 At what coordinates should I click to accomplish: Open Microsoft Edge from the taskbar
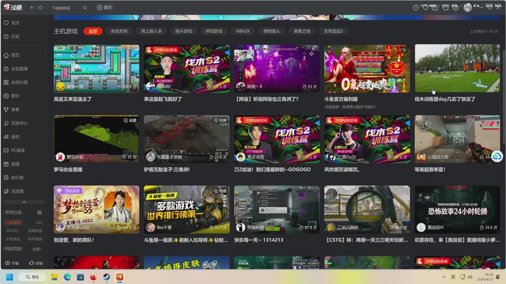[x=67, y=277]
